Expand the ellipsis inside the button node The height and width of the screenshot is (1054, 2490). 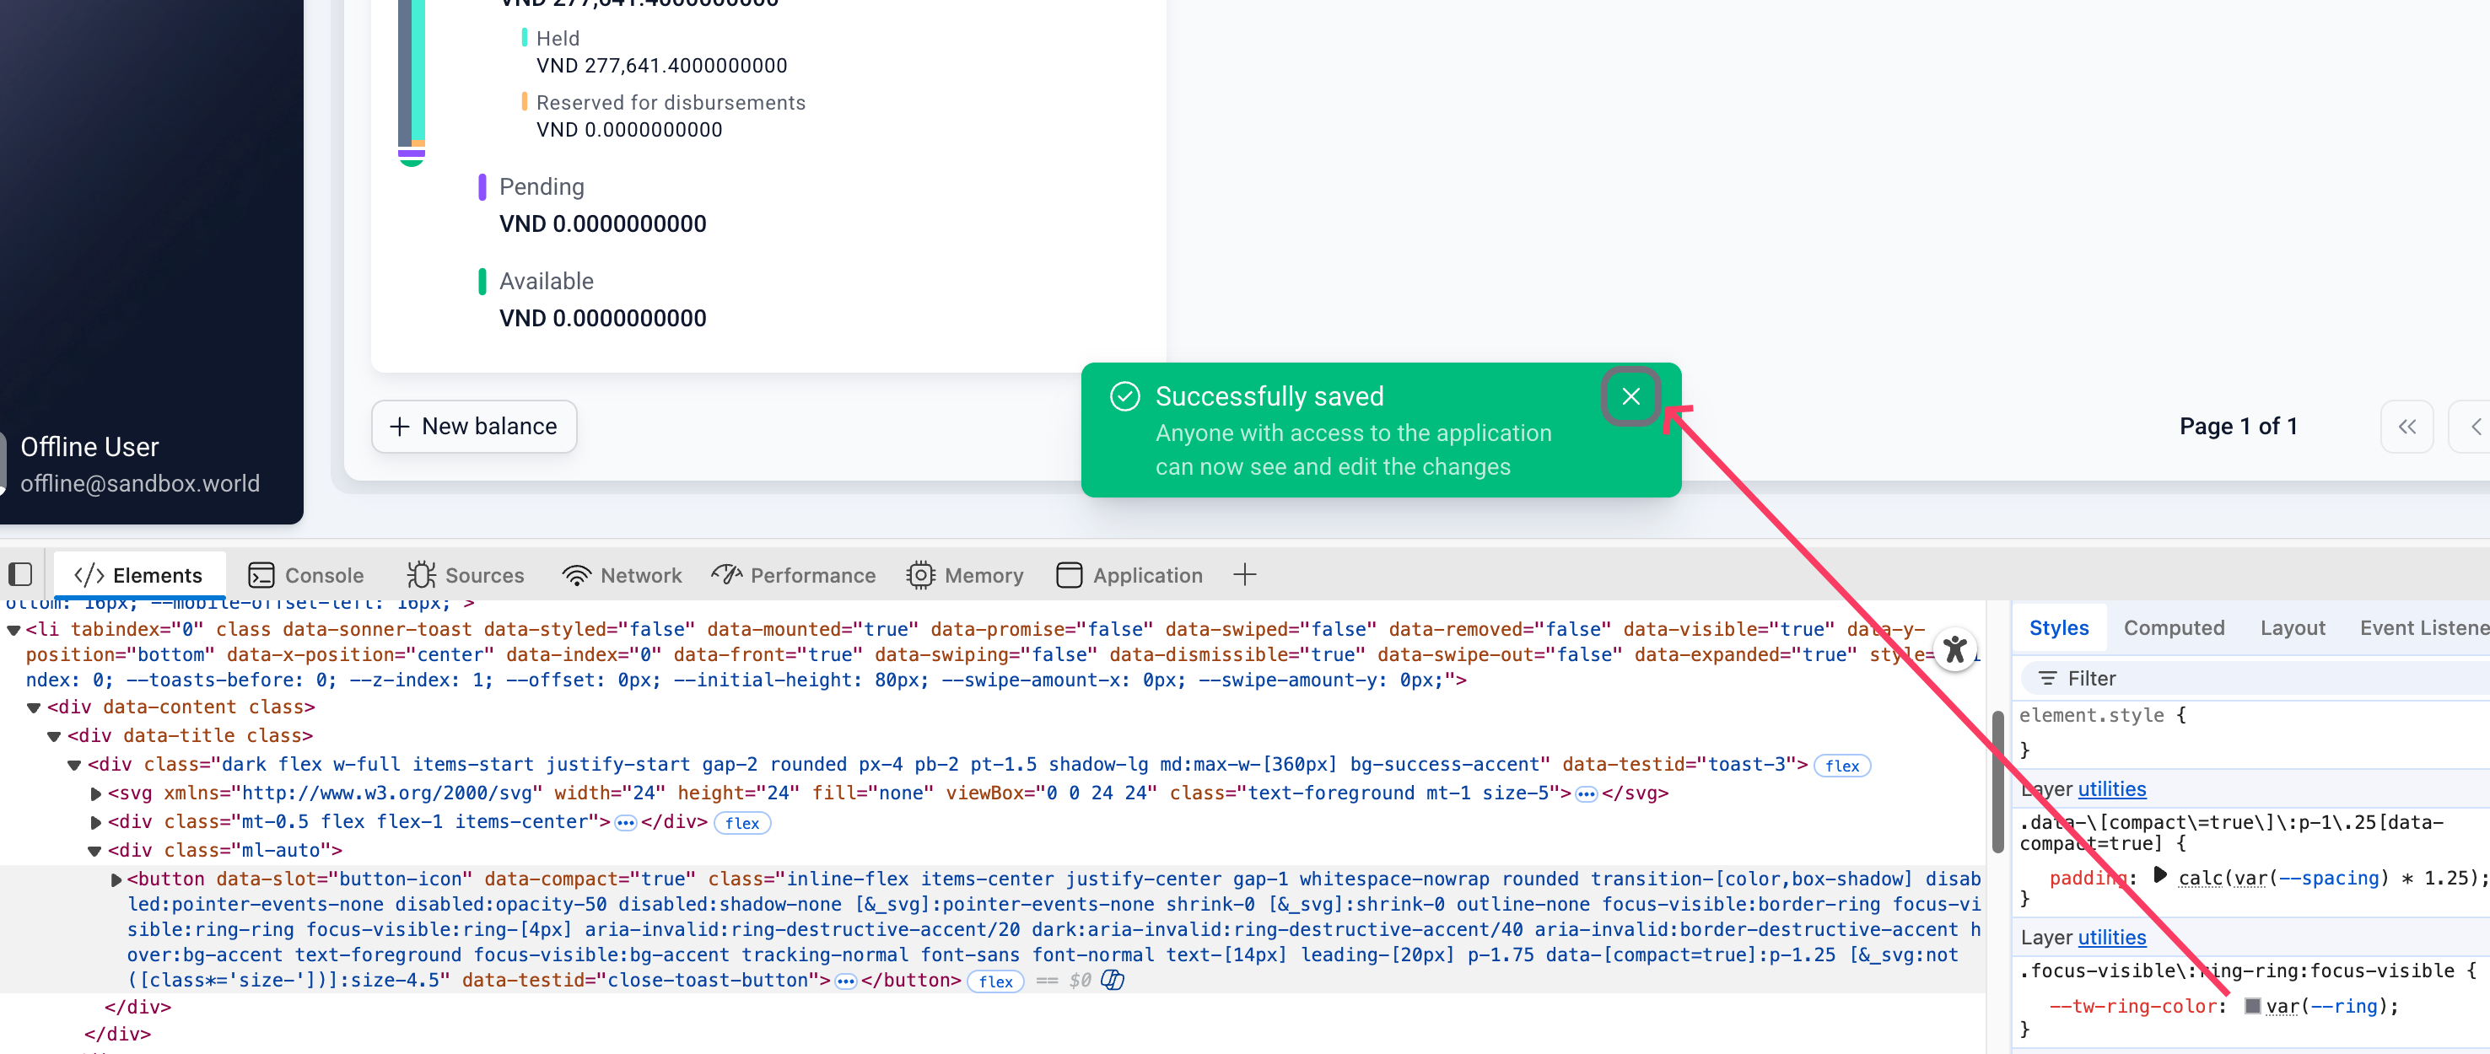[x=846, y=981]
